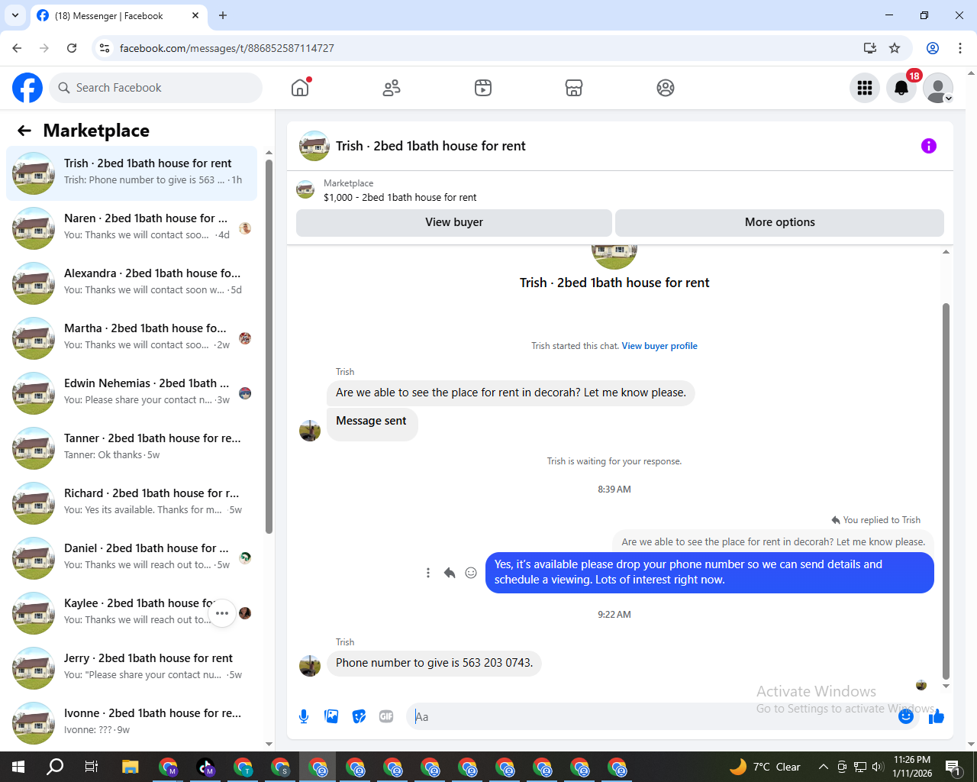This screenshot has height=782, width=977.
Task: Reload the page
Action: tap(72, 48)
